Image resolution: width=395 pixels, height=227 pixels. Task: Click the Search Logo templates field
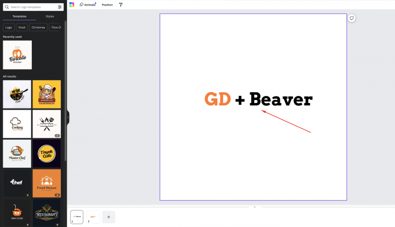tap(33, 7)
